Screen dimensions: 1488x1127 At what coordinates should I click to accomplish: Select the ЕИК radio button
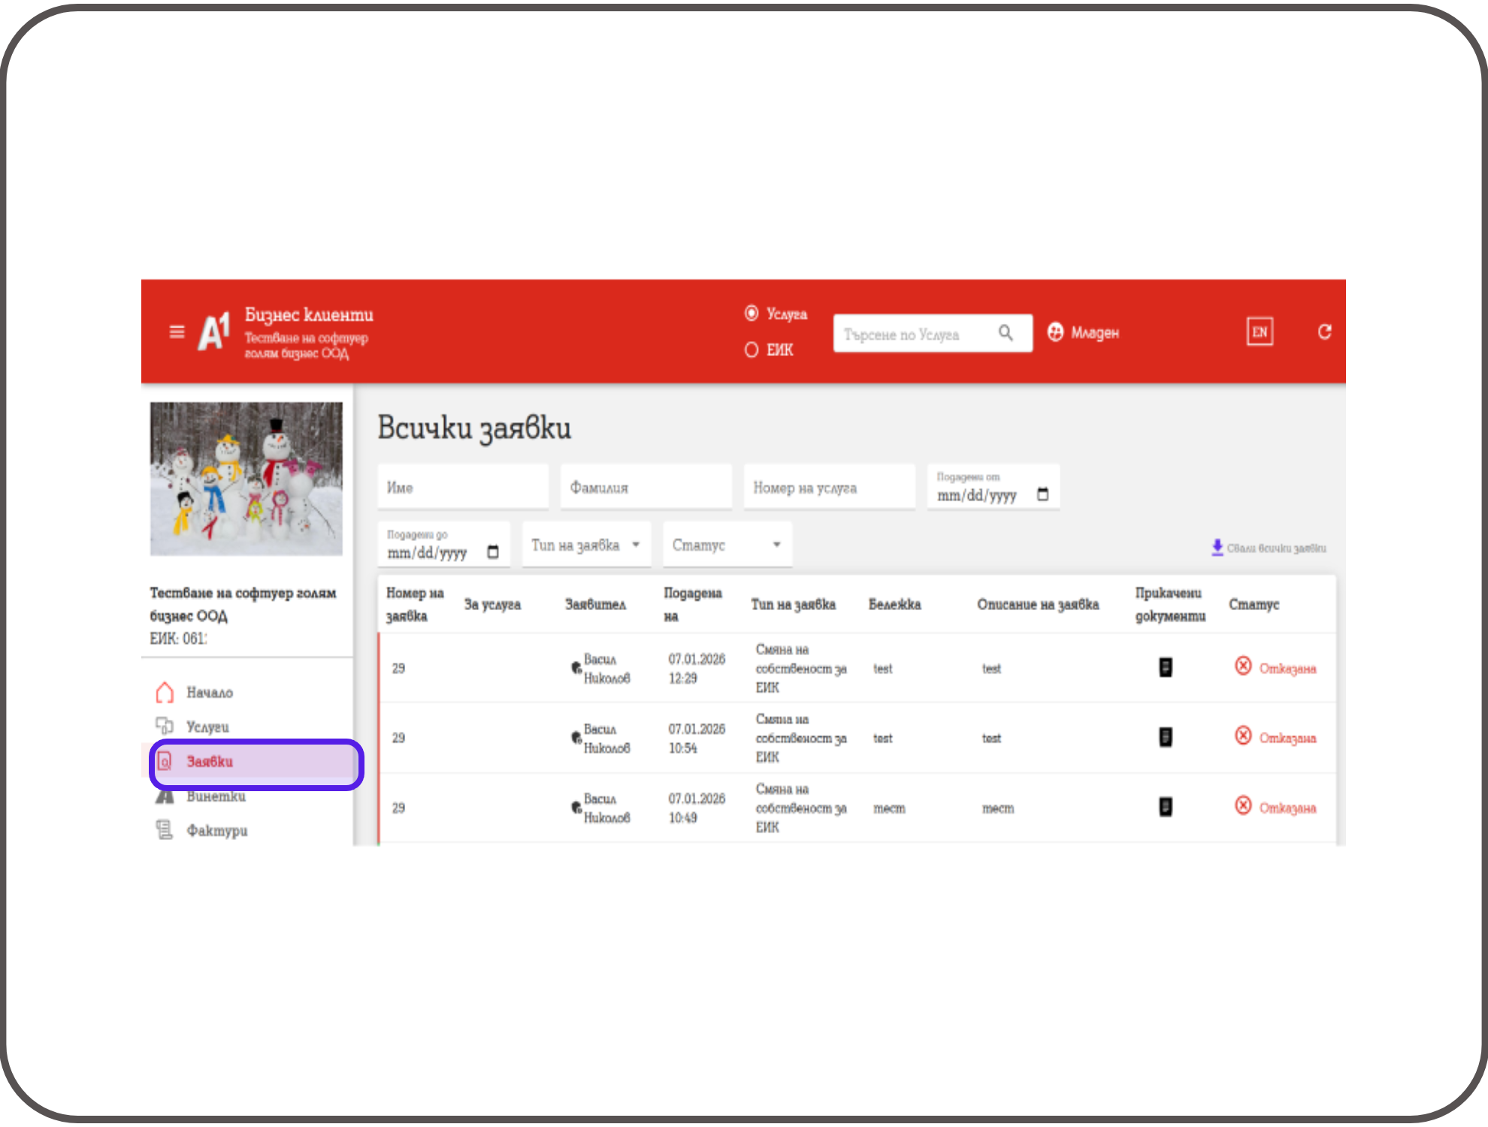tap(752, 349)
